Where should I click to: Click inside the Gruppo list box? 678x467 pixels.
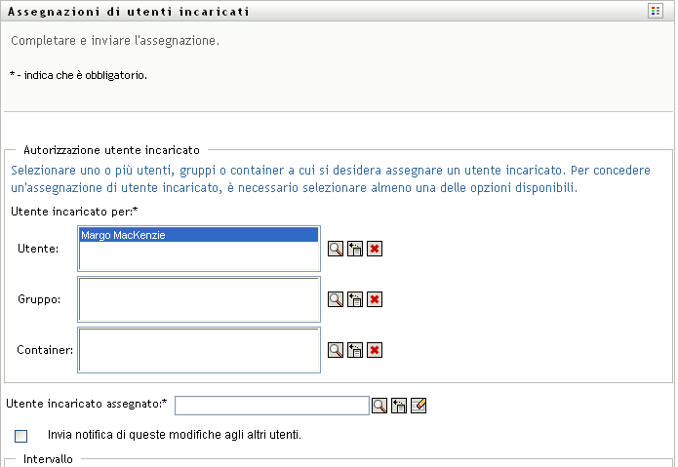pos(198,299)
